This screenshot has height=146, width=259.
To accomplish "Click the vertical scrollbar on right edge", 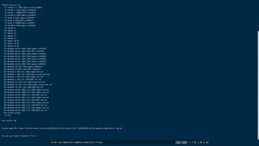I will (x=258, y=85).
